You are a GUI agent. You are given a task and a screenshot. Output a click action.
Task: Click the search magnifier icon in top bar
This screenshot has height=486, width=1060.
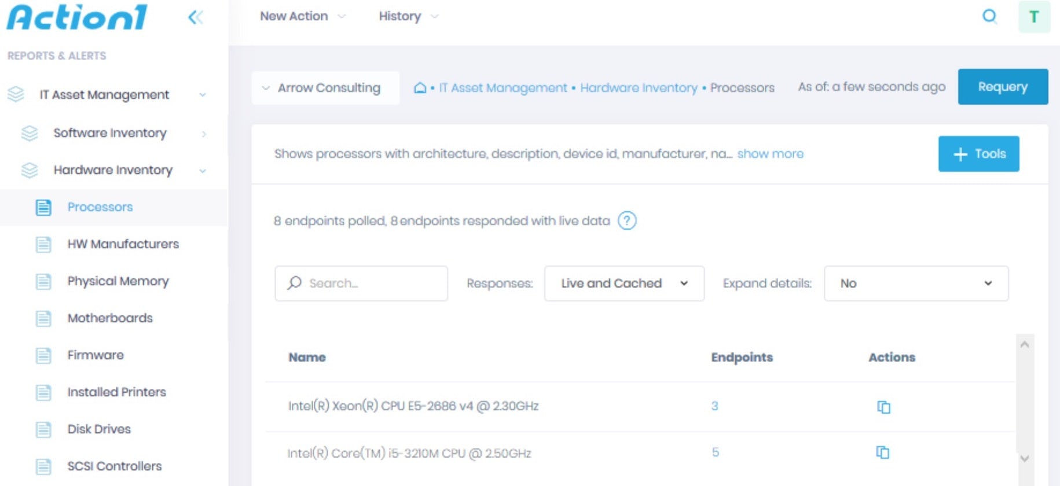point(989,16)
